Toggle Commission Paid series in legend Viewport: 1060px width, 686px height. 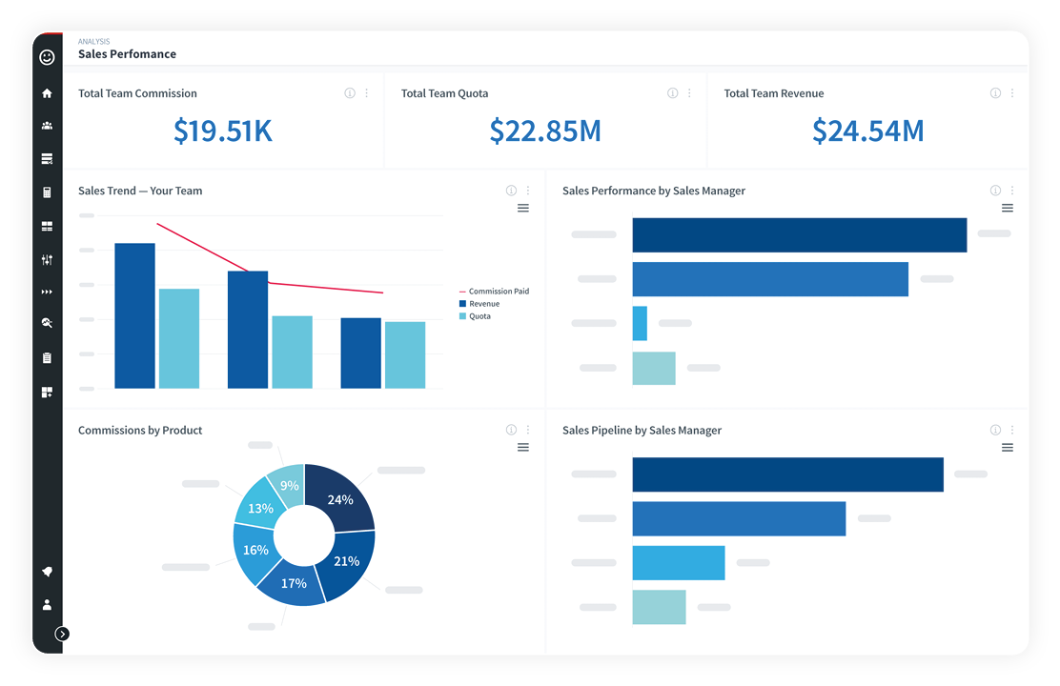tap(494, 292)
